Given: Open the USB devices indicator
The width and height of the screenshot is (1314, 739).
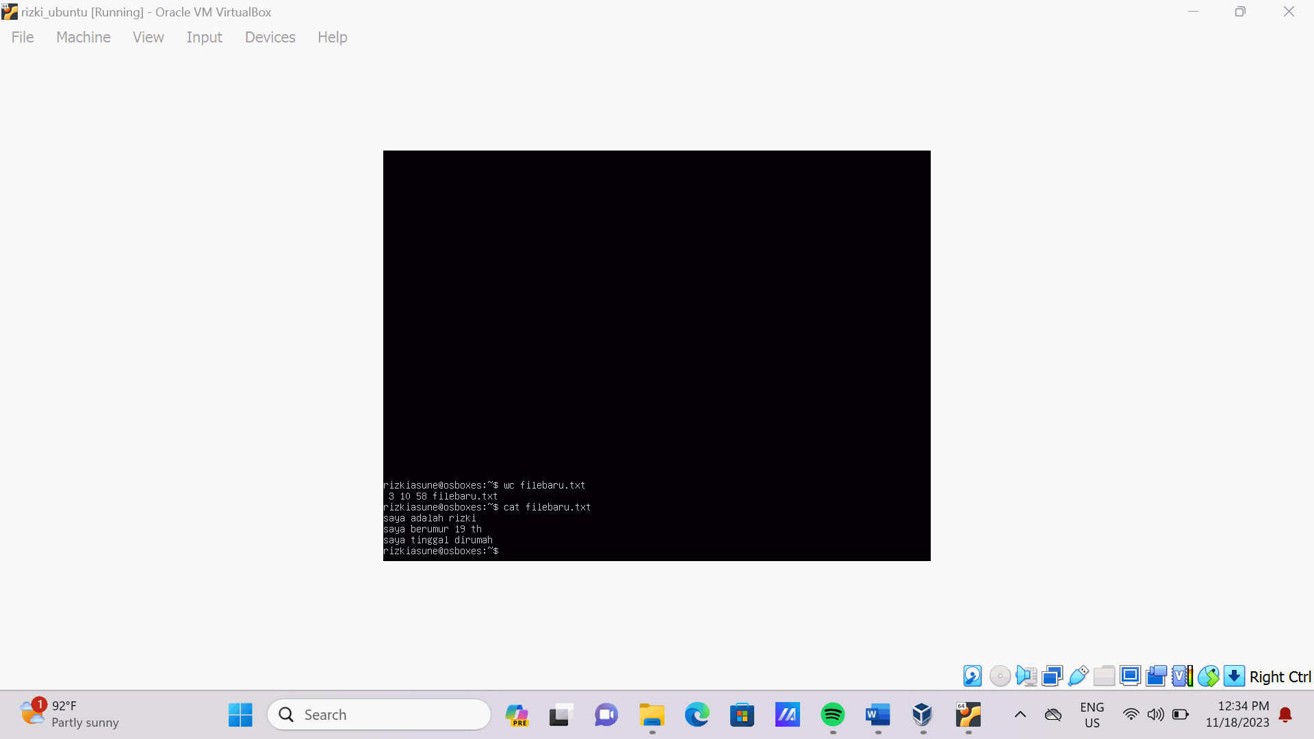Looking at the screenshot, I should pyautogui.click(x=1078, y=676).
